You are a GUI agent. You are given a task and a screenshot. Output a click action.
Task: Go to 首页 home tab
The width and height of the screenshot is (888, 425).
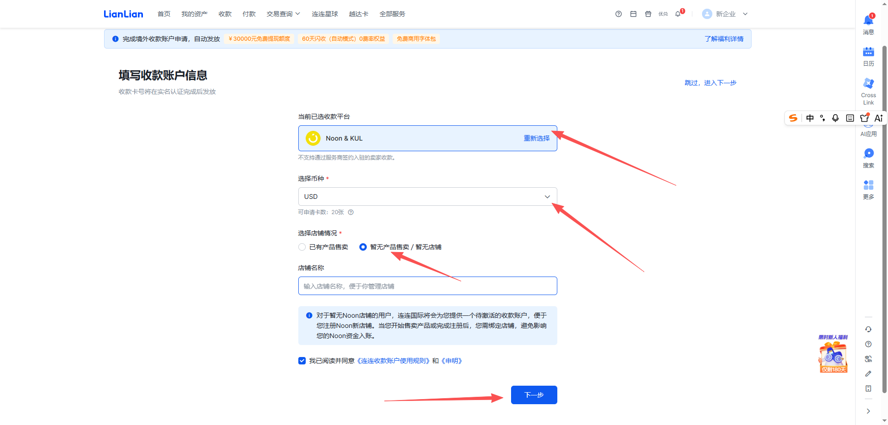(x=164, y=14)
